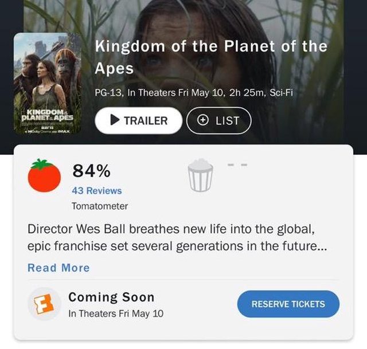Expand the critics consensus with Read More
367x349 pixels.
click(58, 268)
